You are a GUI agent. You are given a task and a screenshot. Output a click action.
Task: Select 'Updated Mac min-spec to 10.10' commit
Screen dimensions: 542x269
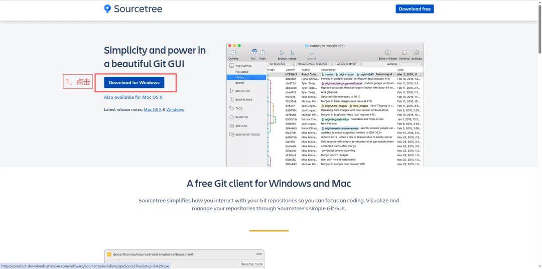click(340, 97)
